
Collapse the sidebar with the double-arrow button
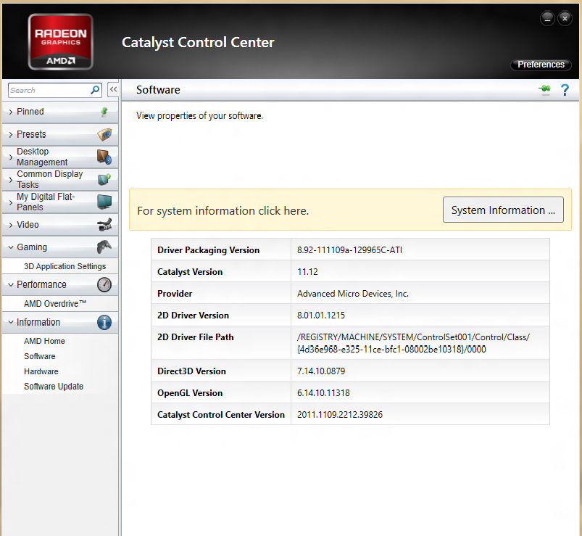[113, 89]
